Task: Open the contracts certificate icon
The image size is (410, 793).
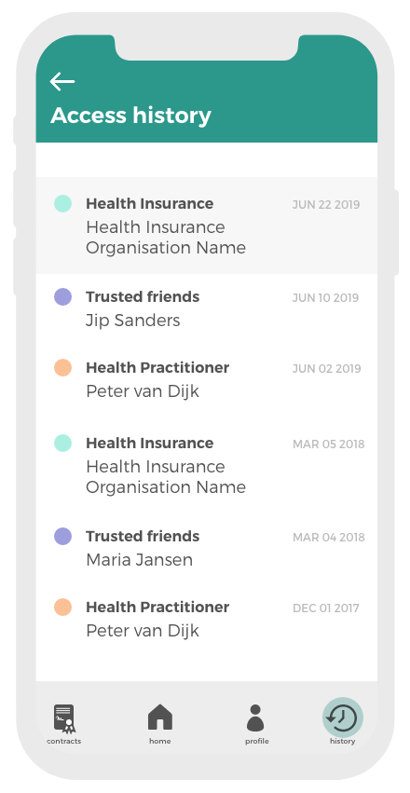Action: tap(64, 718)
